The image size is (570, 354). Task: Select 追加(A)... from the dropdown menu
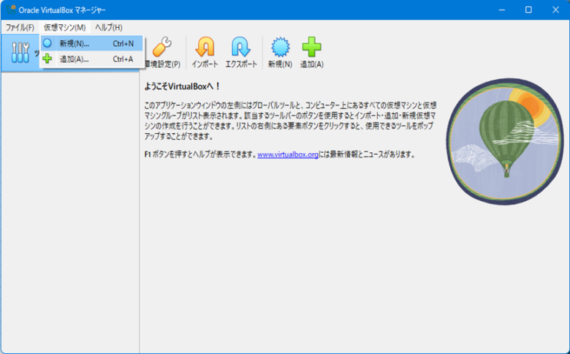(92, 59)
